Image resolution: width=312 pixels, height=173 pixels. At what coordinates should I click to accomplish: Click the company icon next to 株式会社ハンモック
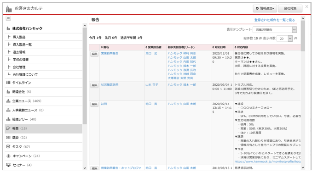tap(8, 28)
